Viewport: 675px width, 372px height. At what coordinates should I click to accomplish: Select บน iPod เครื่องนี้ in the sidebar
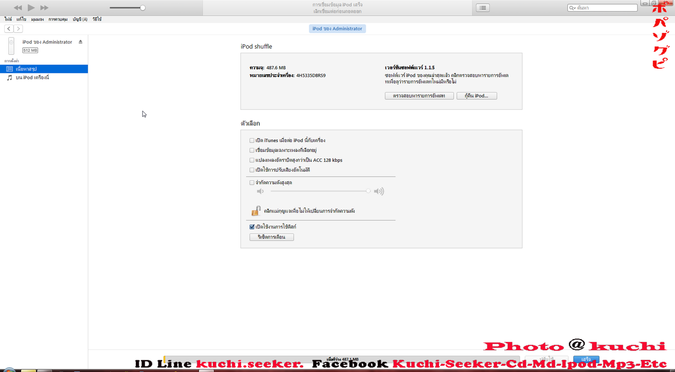(44, 78)
